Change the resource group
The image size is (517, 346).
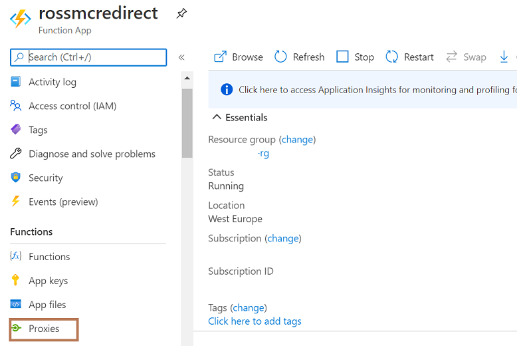click(298, 140)
